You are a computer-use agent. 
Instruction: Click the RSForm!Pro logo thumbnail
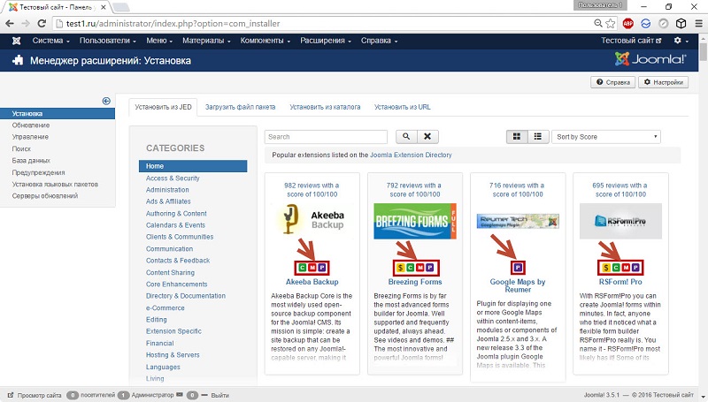click(x=620, y=221)
